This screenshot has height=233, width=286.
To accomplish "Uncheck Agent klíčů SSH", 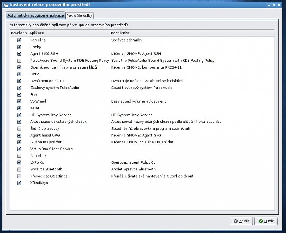I will 19,54.
